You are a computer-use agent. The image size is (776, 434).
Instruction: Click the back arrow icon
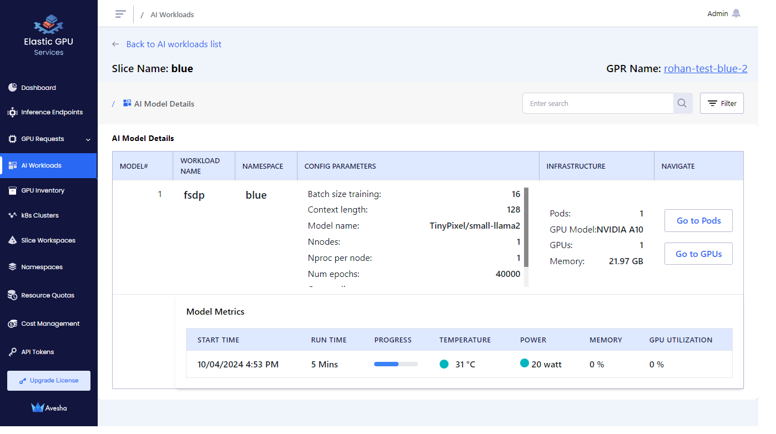tap(115, 44)
